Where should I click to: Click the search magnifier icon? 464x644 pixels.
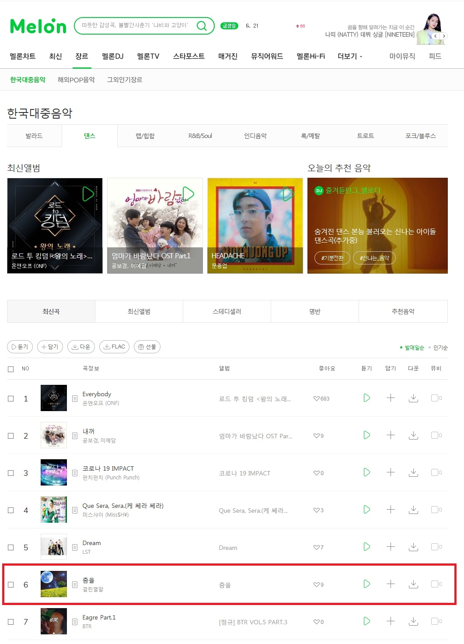(x=202, y=25)
